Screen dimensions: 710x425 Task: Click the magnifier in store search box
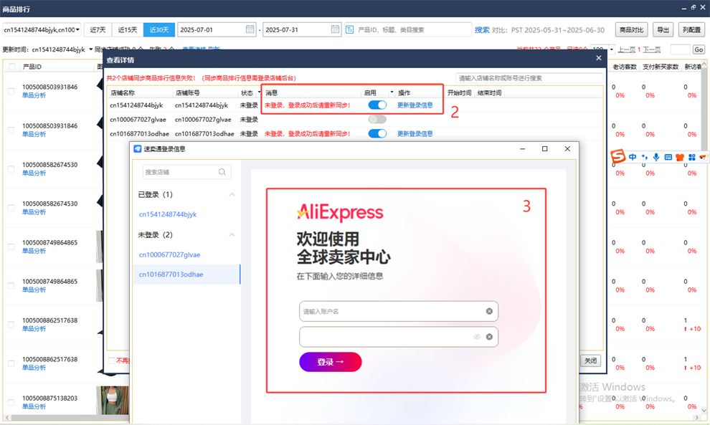coord(222,172)
